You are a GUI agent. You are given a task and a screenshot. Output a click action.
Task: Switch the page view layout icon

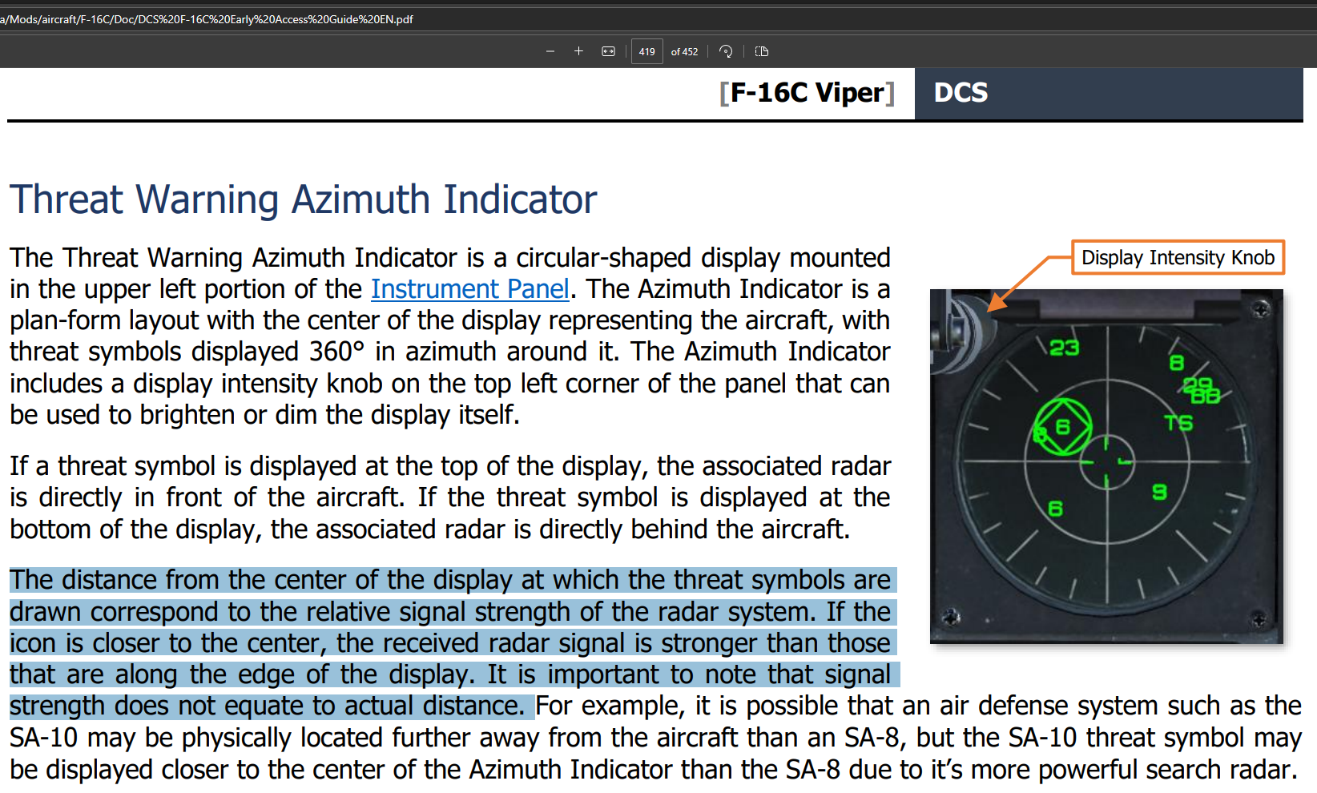pyautogui.click(x=762, y=51)
